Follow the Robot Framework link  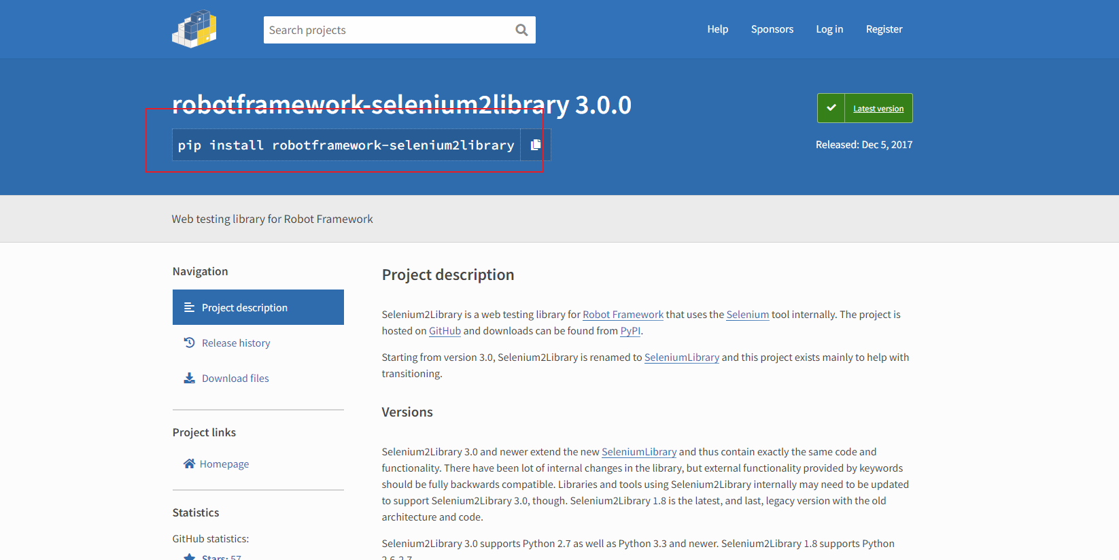point(623,315)
